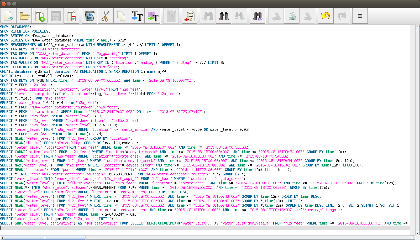420x240 pixels.
Task: Click the Find Next binoculars icon
Action: (x=239, y=16)
